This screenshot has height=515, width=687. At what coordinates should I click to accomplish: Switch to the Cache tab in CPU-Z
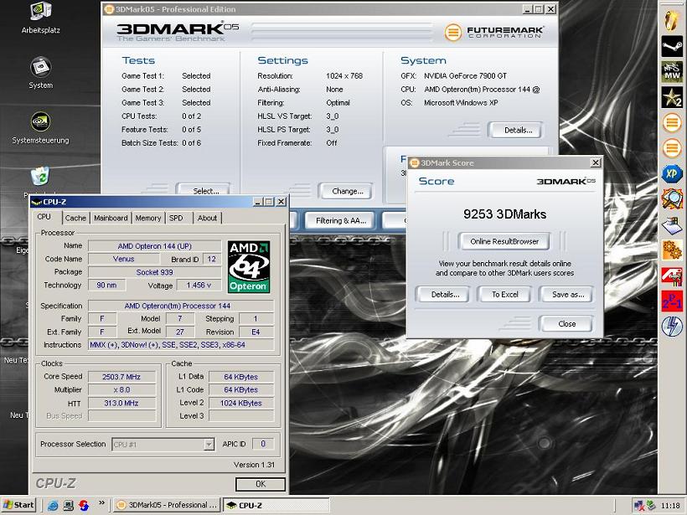(75, 218)
